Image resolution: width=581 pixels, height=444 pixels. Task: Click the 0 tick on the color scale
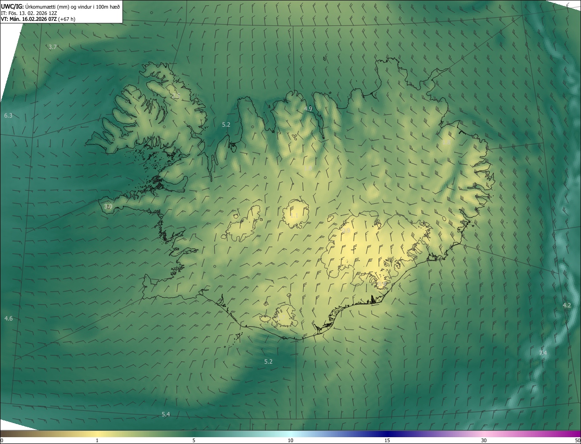(x=2, y=440)
